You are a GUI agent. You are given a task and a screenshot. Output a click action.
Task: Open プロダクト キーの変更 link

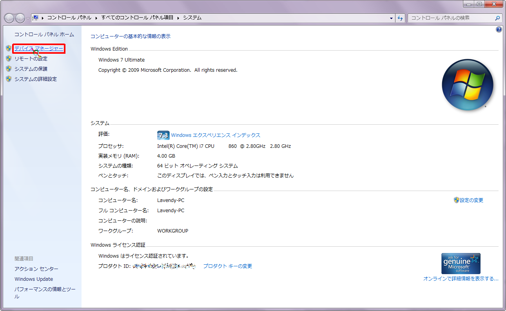[x=227, y=266]
